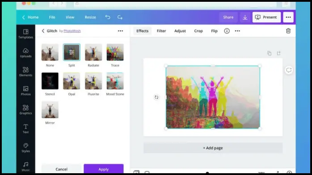
Task: Select the Effects tab
Action: [x=142, y=31]
